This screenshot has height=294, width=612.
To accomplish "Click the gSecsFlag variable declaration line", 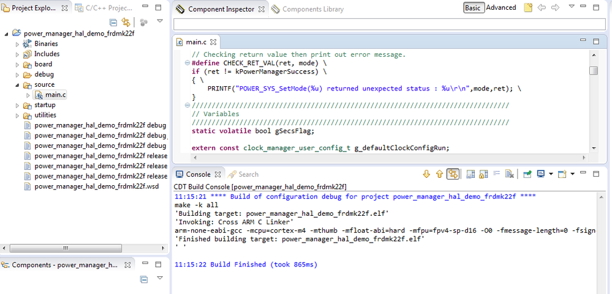I will [x=253, y=131].
